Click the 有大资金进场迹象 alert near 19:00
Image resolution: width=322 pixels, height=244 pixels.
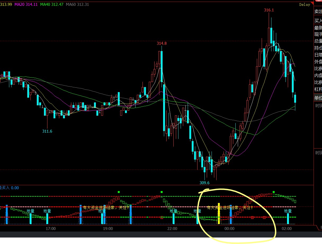tap(106, 208)
